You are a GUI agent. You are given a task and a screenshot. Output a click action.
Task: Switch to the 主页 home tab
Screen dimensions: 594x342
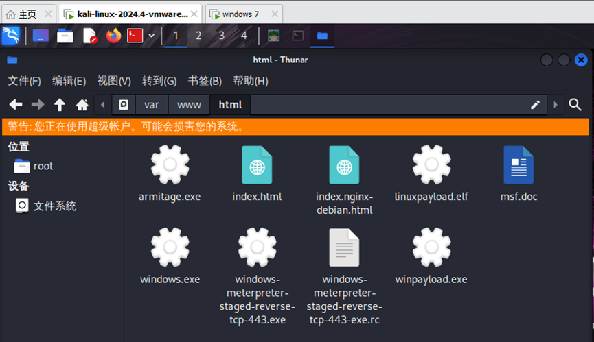click(27, 14)
